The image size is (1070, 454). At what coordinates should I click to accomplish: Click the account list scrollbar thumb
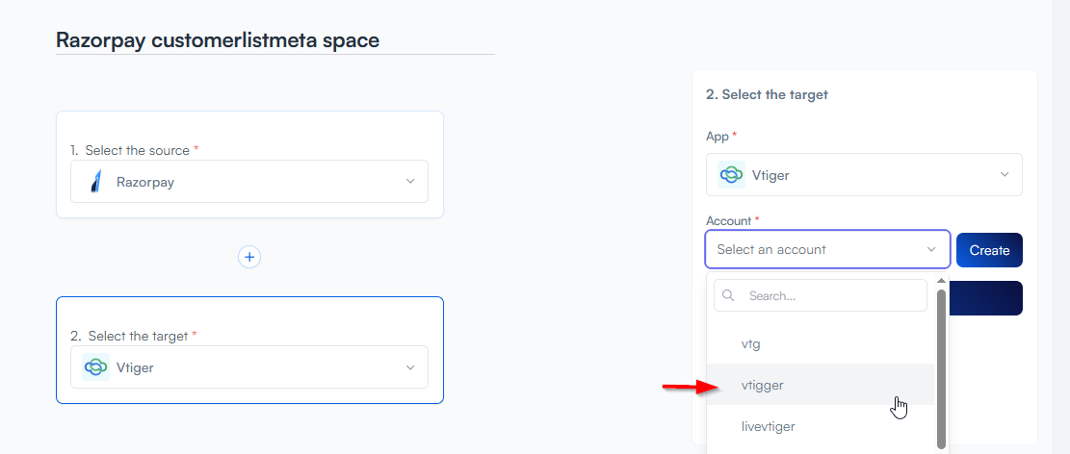pyautogui.click(x=941, y=366)
